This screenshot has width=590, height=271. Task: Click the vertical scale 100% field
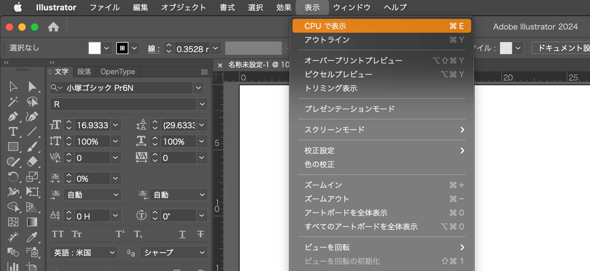tap(92, 141)
